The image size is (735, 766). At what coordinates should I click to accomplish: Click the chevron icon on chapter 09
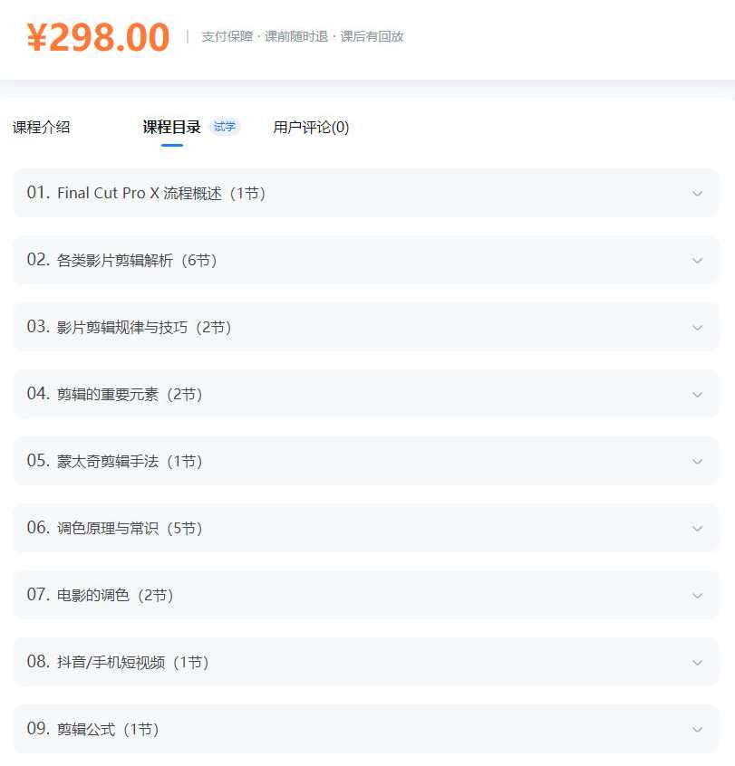click(x=697, y=729)
